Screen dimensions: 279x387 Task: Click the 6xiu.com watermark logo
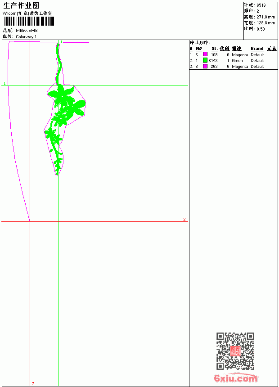235,378
